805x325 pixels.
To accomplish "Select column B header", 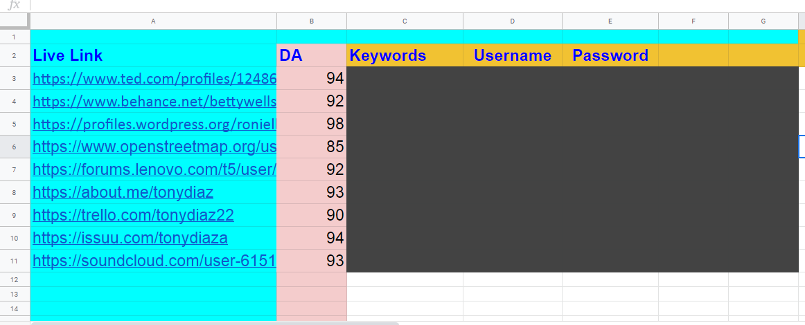I will pos(312,21).
